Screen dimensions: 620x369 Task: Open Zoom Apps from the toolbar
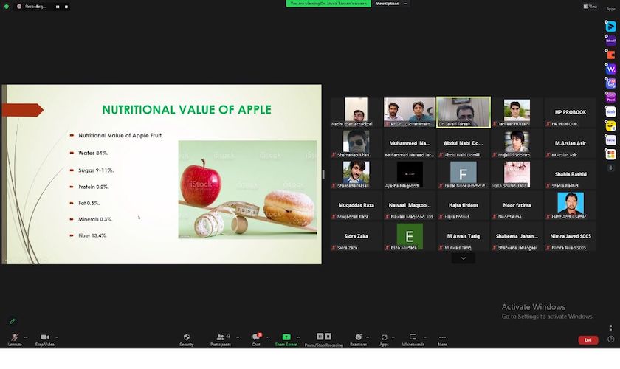pos(385,338)
